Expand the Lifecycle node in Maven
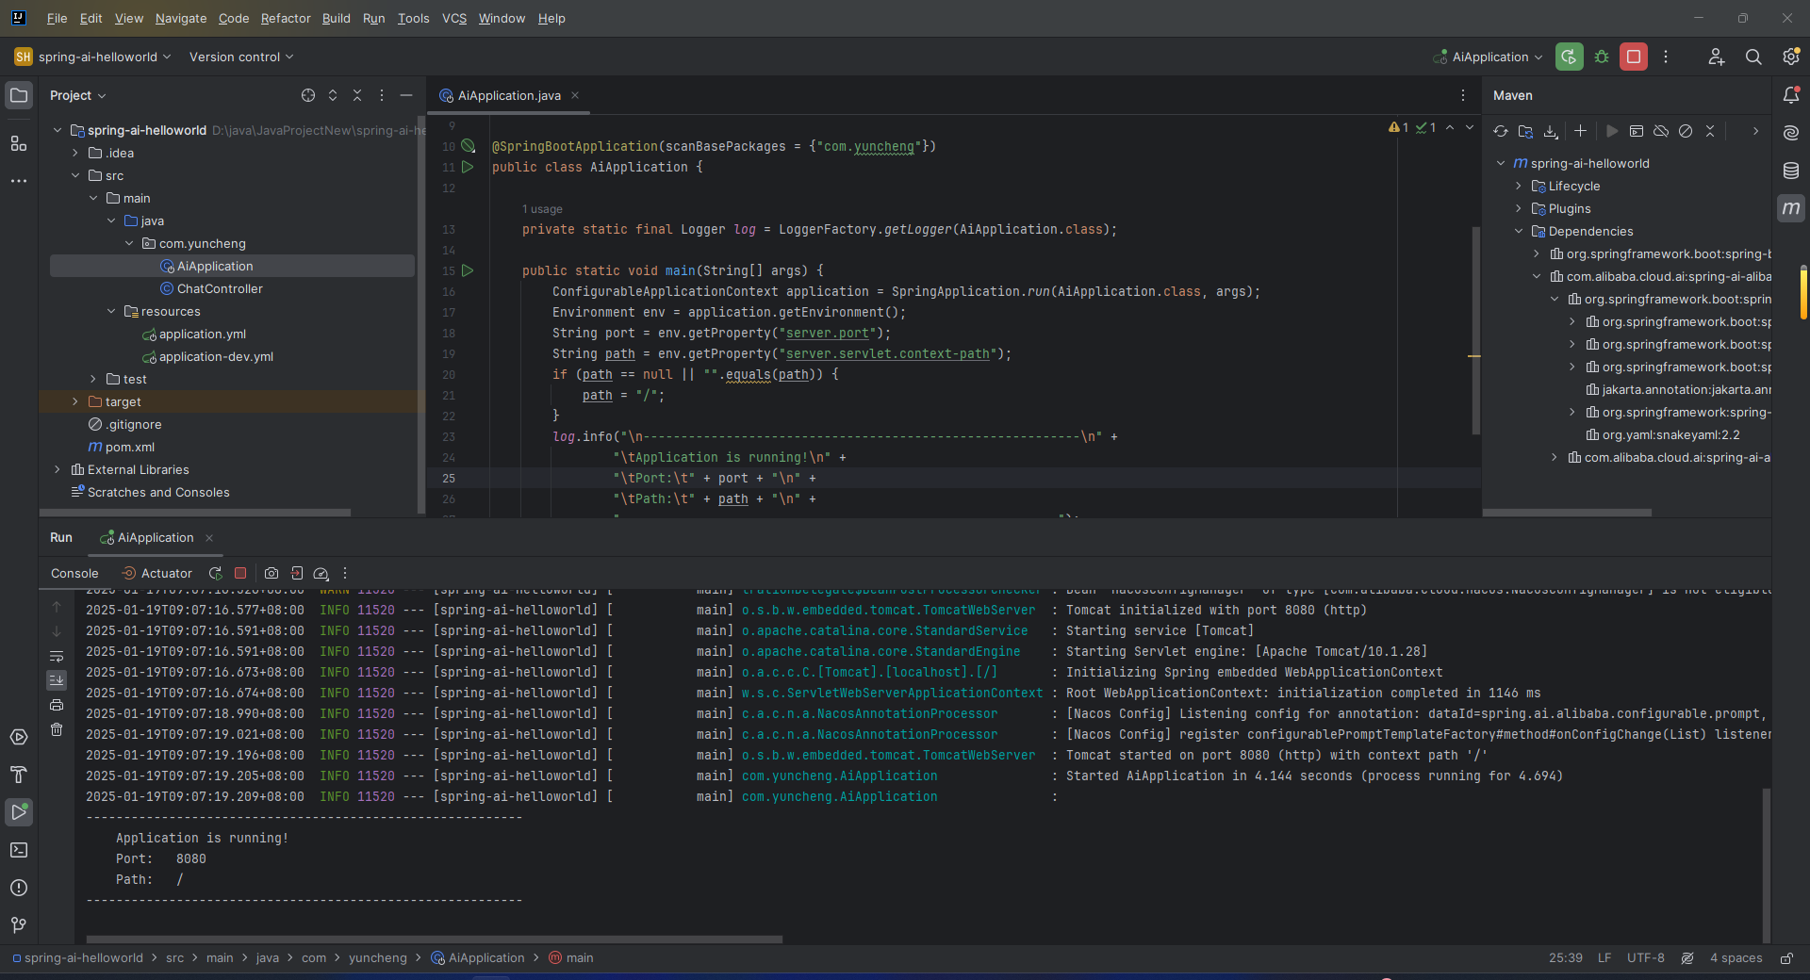The height and width of the screenshot is (980, 1810). [1519, 187]
